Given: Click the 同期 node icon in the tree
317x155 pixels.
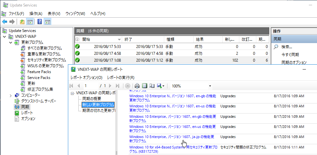Looking at the screenshot, I should (17, 107).
